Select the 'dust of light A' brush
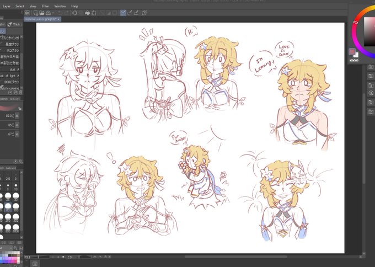This screenshot has height=267, width=375. point(10,76)
